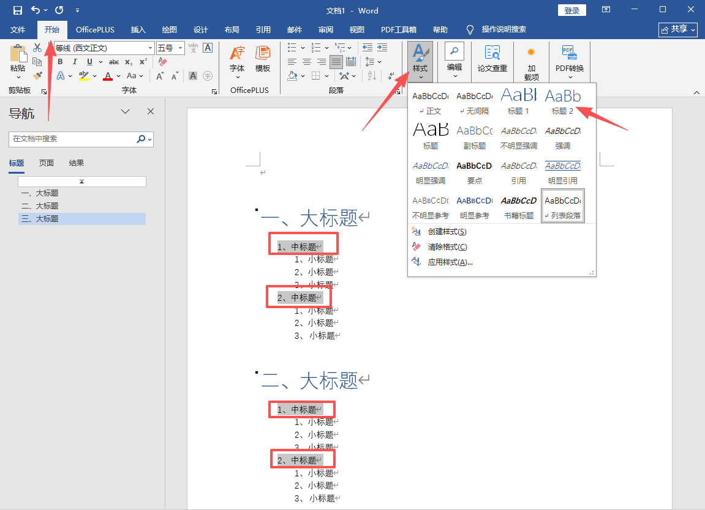Image resolution: width=705 pixels, height=510 pixels.
Task: Click the Clear Formatting eraser icon
Action: pyautogui.click(x=162, y=62)
